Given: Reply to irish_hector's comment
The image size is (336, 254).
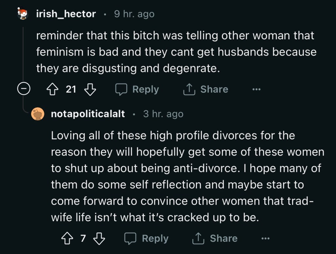Looking at the screenshot, I should point(137,89).
